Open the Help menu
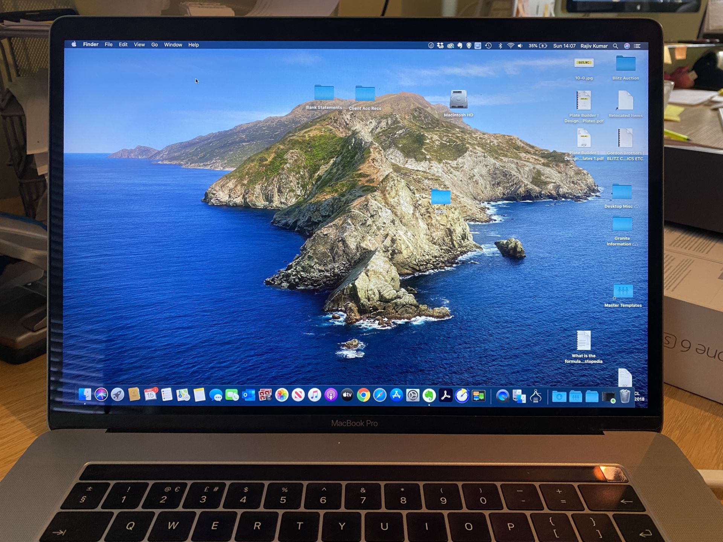723x542 pixels. [x=194, y=45]
